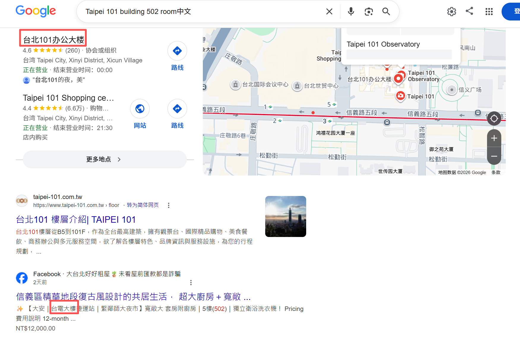Open quick settings gear

[x=451, y=12]
